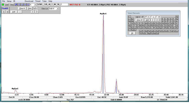Click Z- in Select Elements dialog

tap(153, 20)
